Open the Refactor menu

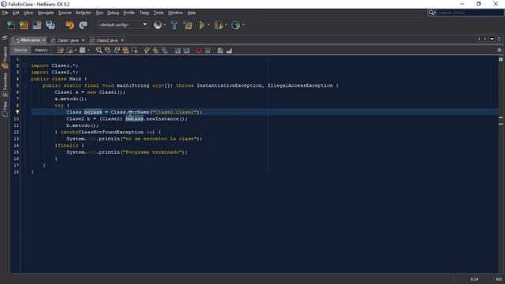(x=84, y=13)
